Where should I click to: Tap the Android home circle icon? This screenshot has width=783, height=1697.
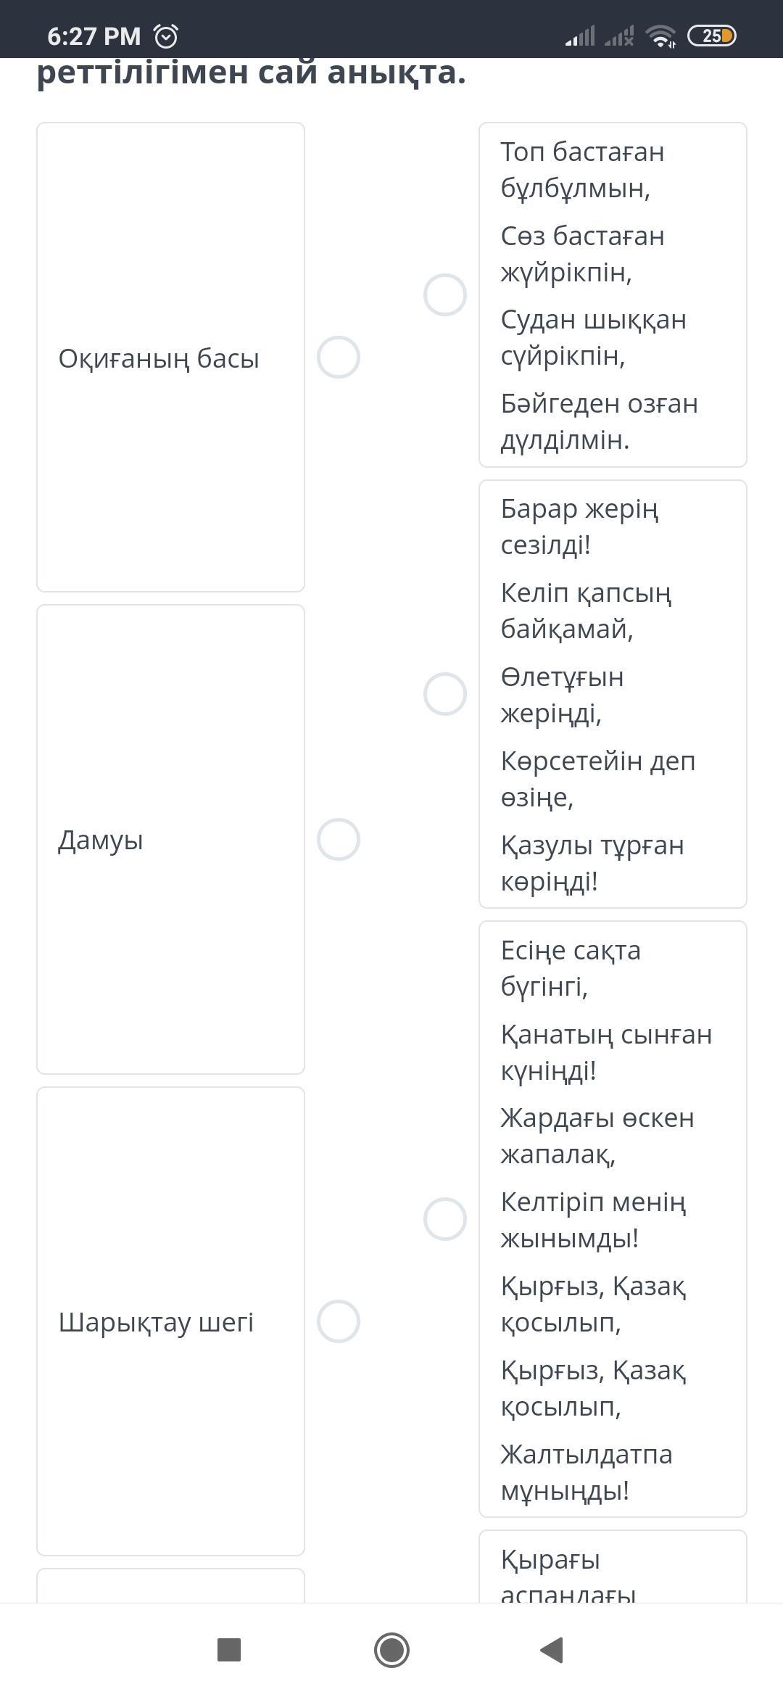[x=391, y=1650]
